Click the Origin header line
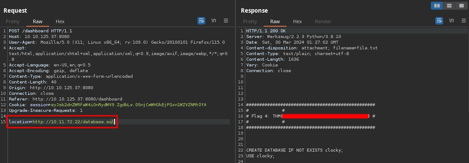The image size is (469, 163). tap(51, 87)
